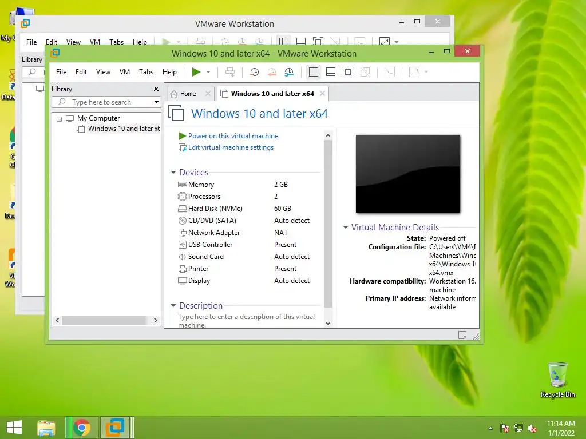Open the power options dropdown arrow beside play

[208, 72]
